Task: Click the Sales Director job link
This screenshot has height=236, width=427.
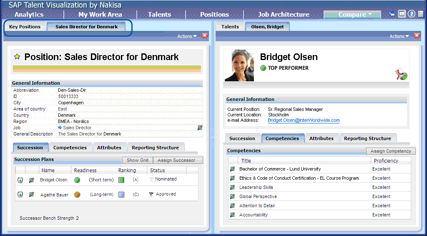Action: tap(77, 128)
